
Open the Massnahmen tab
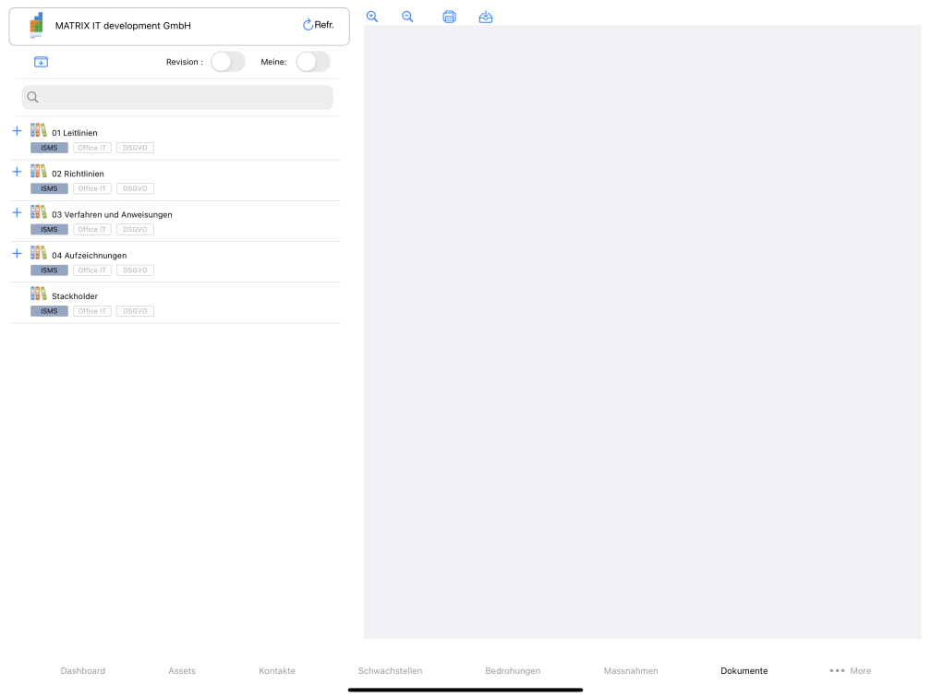click(631, 670)
